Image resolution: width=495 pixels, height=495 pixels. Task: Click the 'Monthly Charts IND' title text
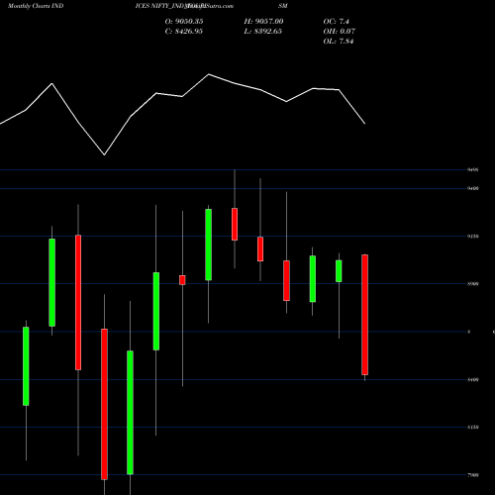36,6
